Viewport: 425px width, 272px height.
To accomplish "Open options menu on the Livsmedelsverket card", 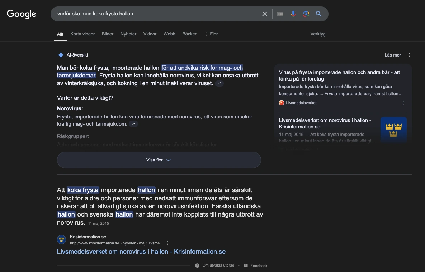I will click(x=403, y=103).
